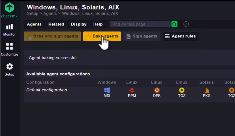Collapse the button bar with the chevron circle
The width and height of the screenshot is (235, 136).
pos(186,24)
